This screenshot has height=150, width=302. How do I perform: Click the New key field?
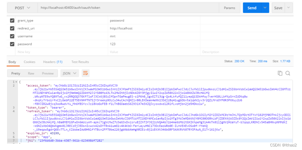click(x=62, y=52)
